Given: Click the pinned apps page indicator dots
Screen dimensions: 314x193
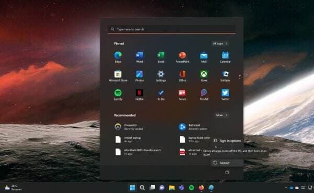Looking at the screenshot, I should 240,77.
